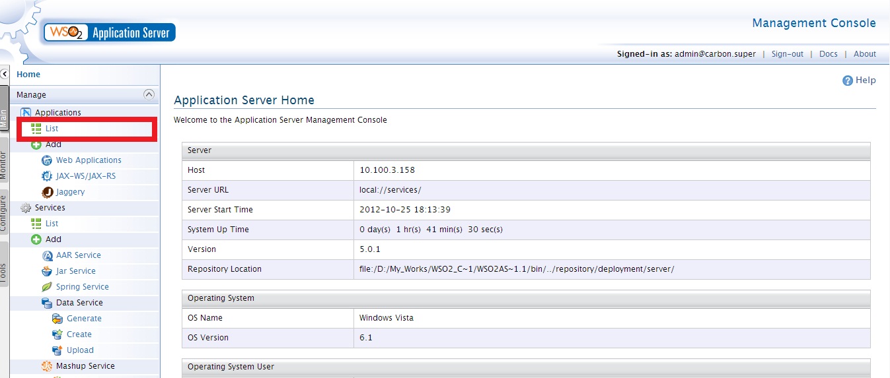Open the About link in header

[x=864, y=54]
